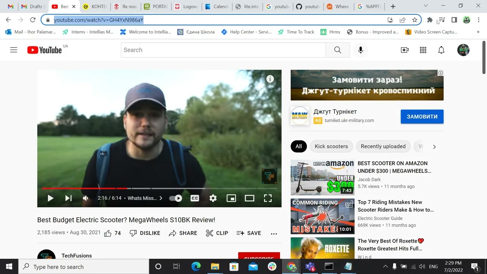487x274 pixels.
Task: Click the ЗАМОВИТИ ad button
Action: tap(422, 116)
